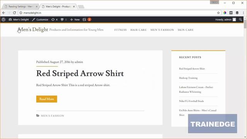
Task: Open the Chrome three-dot menu
Action: [244, 13]
